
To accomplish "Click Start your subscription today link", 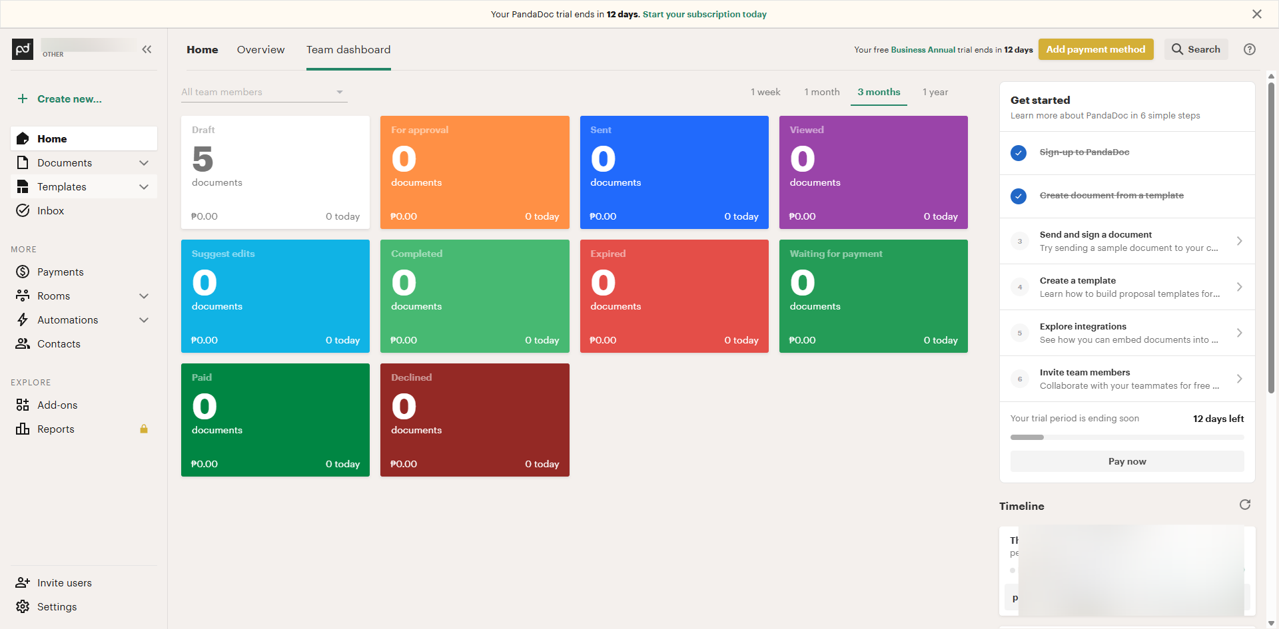I will [x=704, y=14].
